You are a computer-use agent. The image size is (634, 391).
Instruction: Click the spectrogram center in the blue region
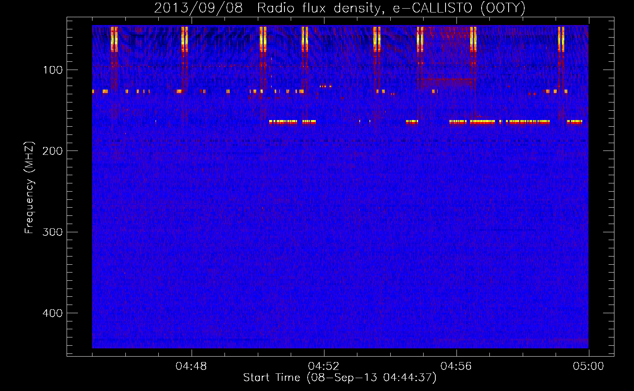click(x=340, y=187)
